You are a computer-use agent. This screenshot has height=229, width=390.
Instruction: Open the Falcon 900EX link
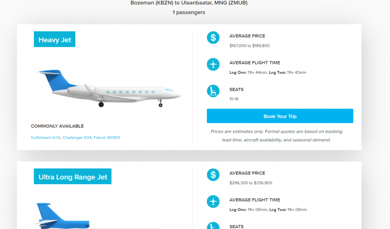(107, 137)
